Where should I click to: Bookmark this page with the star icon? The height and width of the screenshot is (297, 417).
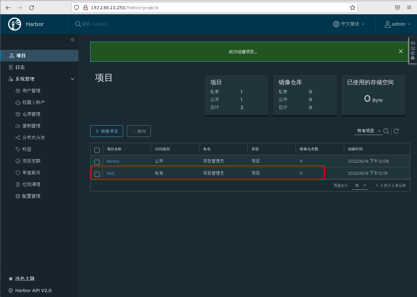(x=352, y=7)
